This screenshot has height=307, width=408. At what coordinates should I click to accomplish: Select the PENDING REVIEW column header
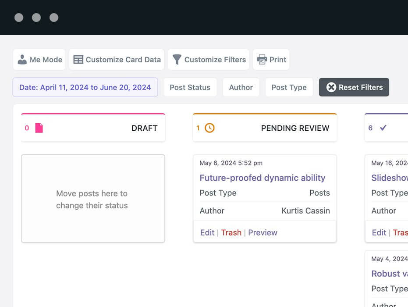coord(265,128)
